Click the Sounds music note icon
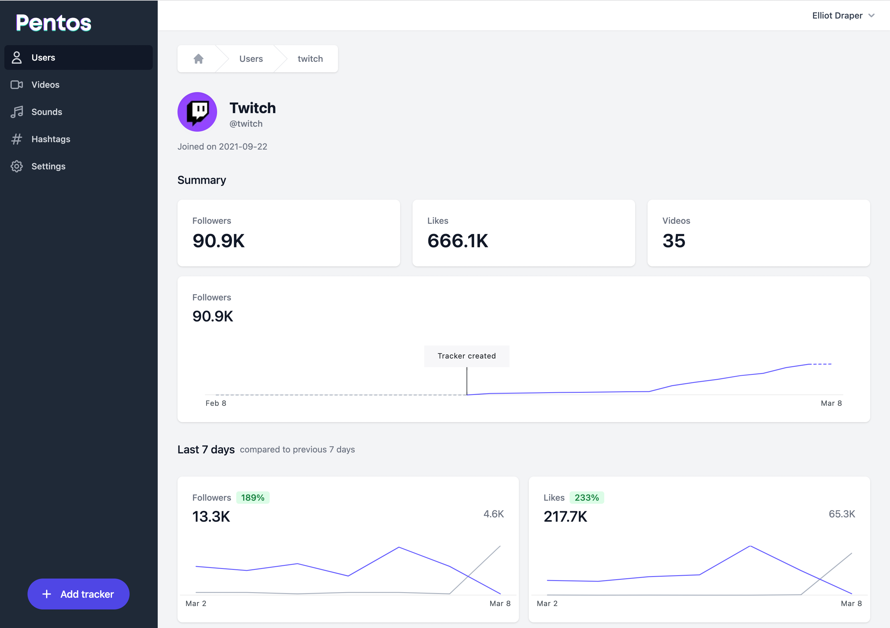This screenshot has width=890, height=628. coord(17,112)
